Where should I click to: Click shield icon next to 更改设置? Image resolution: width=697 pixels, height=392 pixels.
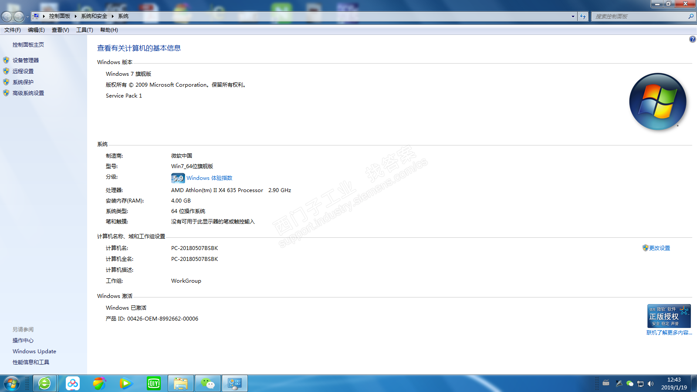point(646,248)
